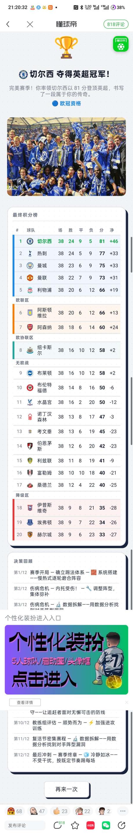Open the 欧冠资格 link
This screenshot has height=835, width=133.
67,104
